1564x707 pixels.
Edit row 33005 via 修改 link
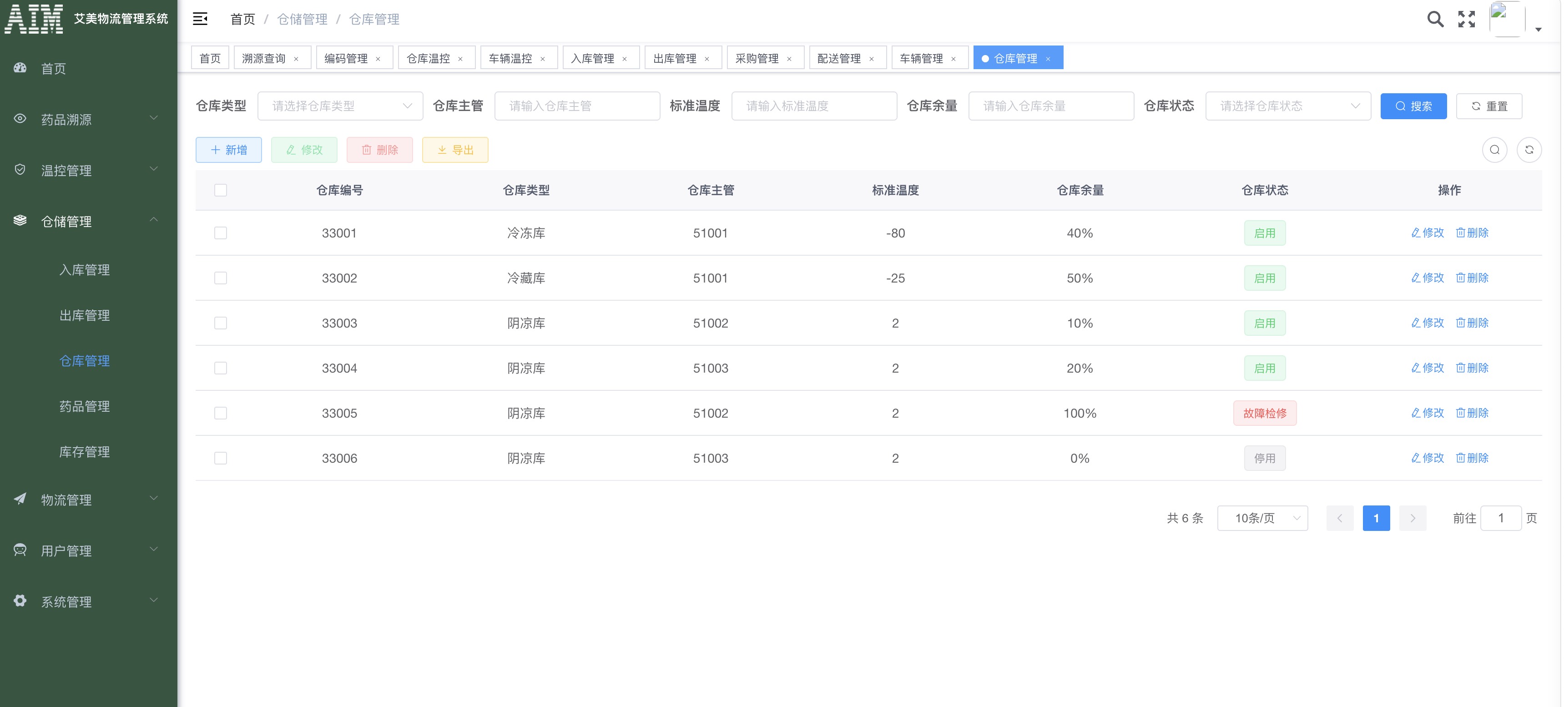click(1428, 412)
